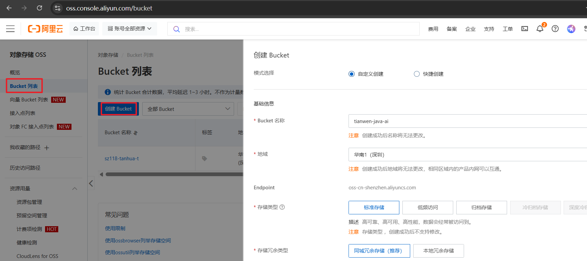
Task: Open 概览 in the sidebar
Action: [15, 72]
